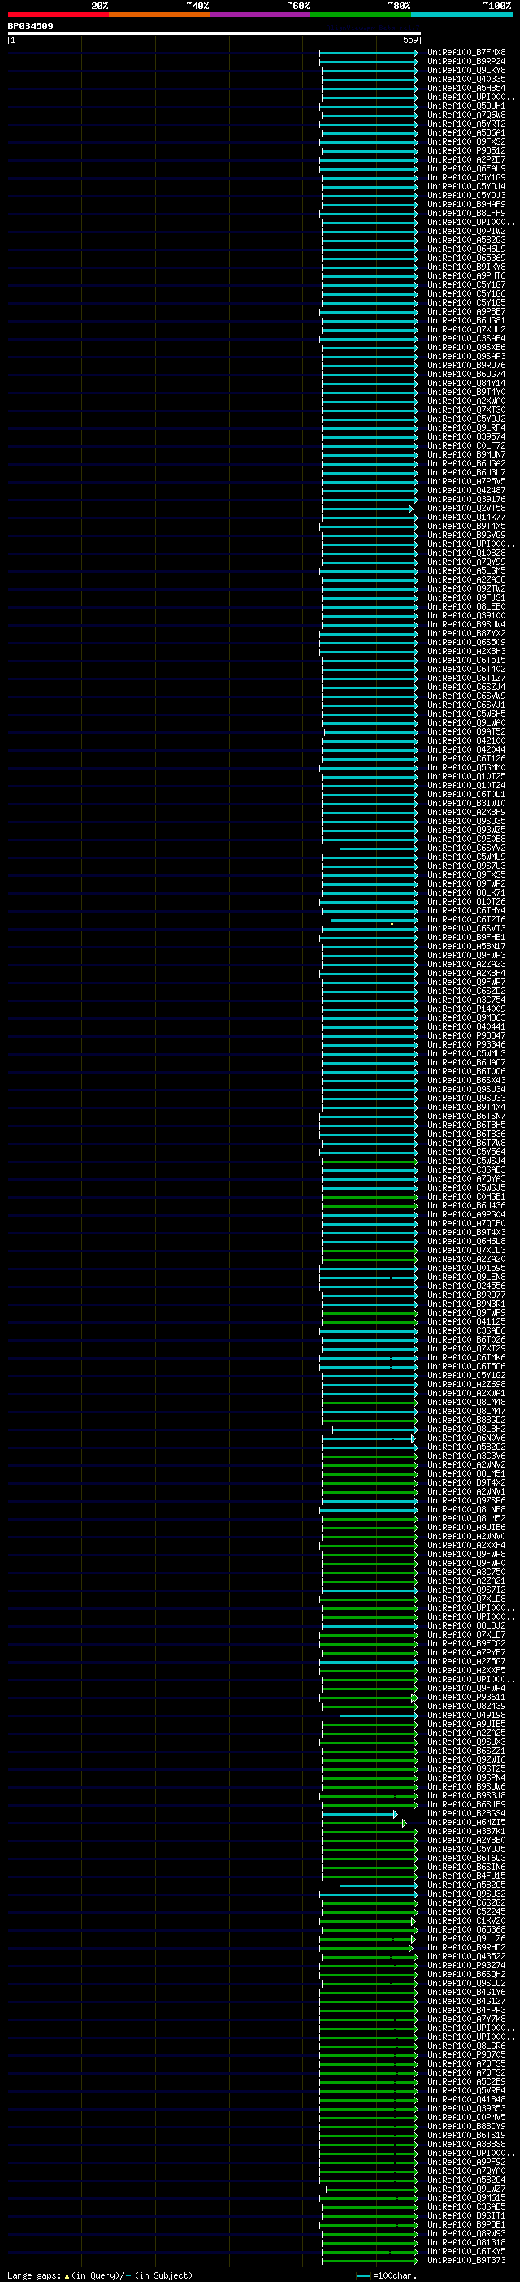Click the shortened alignment bar of UniRef100_C6T2T6
This screenshot has width=520, height=2282.
374,921
